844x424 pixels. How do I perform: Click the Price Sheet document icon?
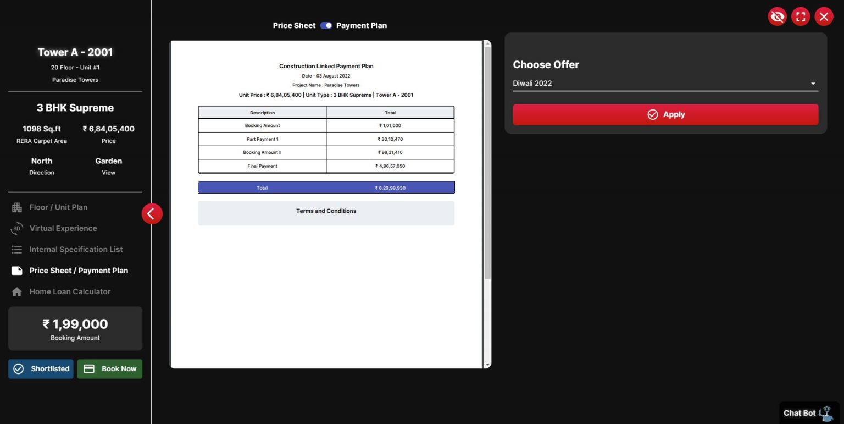(x=17, y=271)
